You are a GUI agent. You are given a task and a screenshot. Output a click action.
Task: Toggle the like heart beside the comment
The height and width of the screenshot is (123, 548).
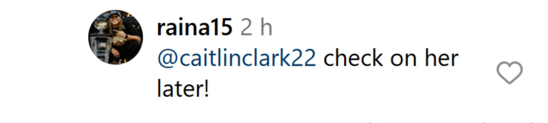pyautogui.click(x=509, y=73)
